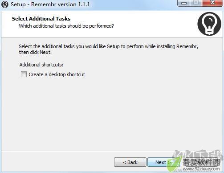
Task: Click 'Which additional tasks should be performed?' text
Action: click(x=66, y=26)
